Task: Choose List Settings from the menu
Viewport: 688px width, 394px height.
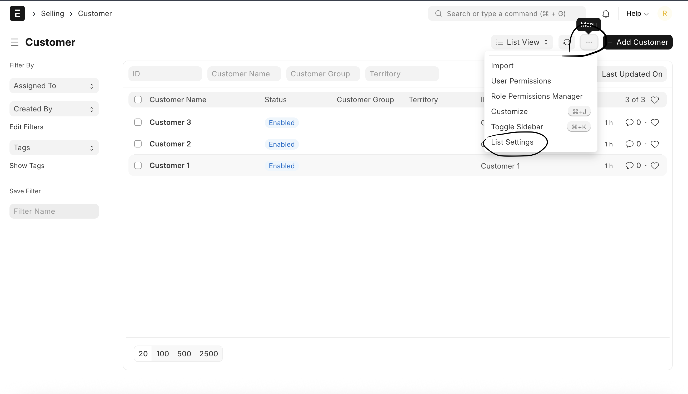Action: (512, 142)
